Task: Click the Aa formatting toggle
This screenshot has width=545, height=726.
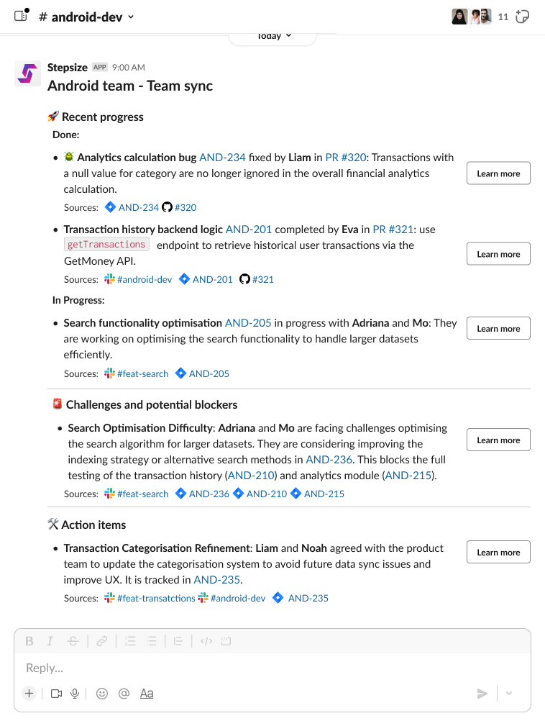Action: pos(147,694)
